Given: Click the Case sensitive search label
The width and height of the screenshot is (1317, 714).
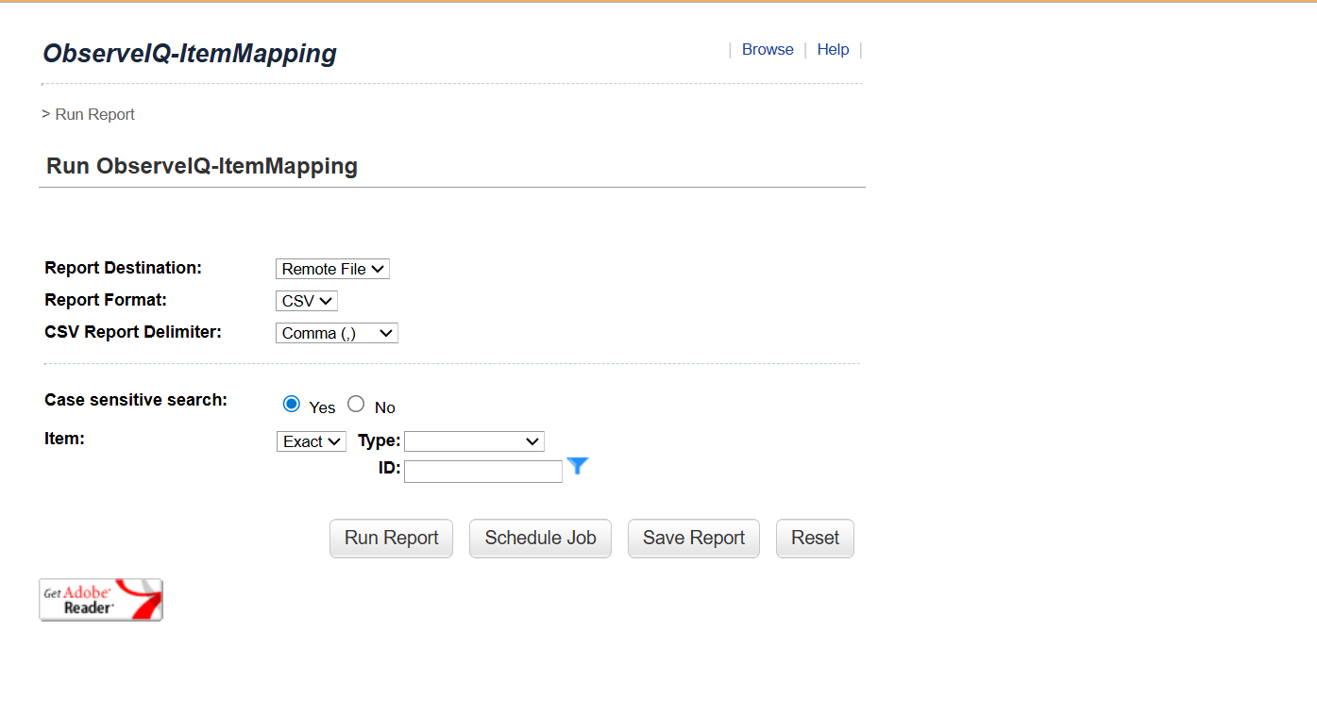Looking at the screenshot, I should 136,400.
